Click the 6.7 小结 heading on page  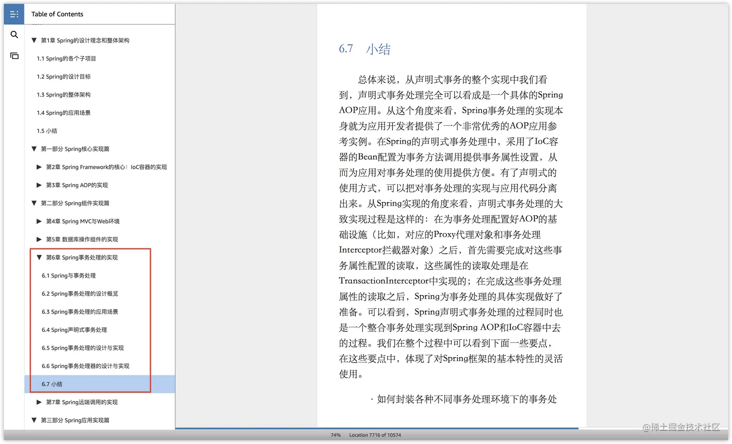click(365, 49)
